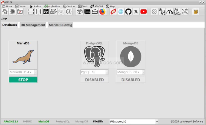
Task: Click the beer mug donate icon
Action: (x=196, y=12)
